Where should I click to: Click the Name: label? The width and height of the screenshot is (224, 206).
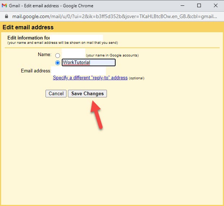coord(44,55)
